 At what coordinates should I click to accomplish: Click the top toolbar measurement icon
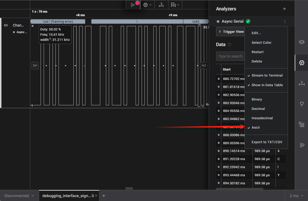tap(161, 5)
